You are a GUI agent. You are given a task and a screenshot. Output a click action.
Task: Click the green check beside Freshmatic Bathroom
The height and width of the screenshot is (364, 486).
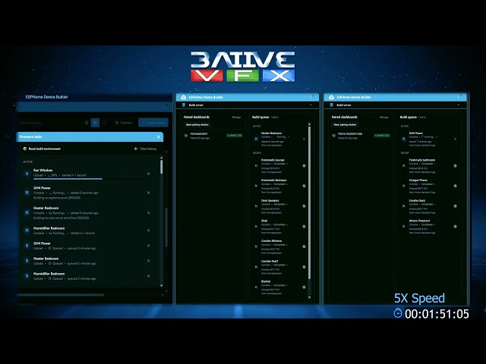point(456,166)
